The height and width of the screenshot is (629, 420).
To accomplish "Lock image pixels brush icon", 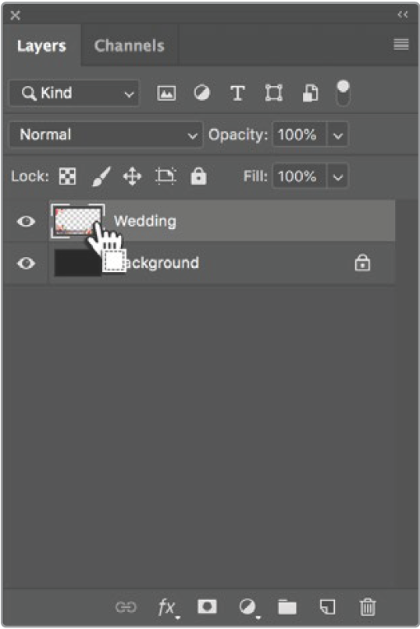I will coord(101,177).
